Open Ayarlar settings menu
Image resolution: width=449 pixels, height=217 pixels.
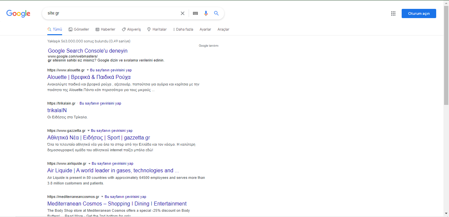click(x=205, y=29)
